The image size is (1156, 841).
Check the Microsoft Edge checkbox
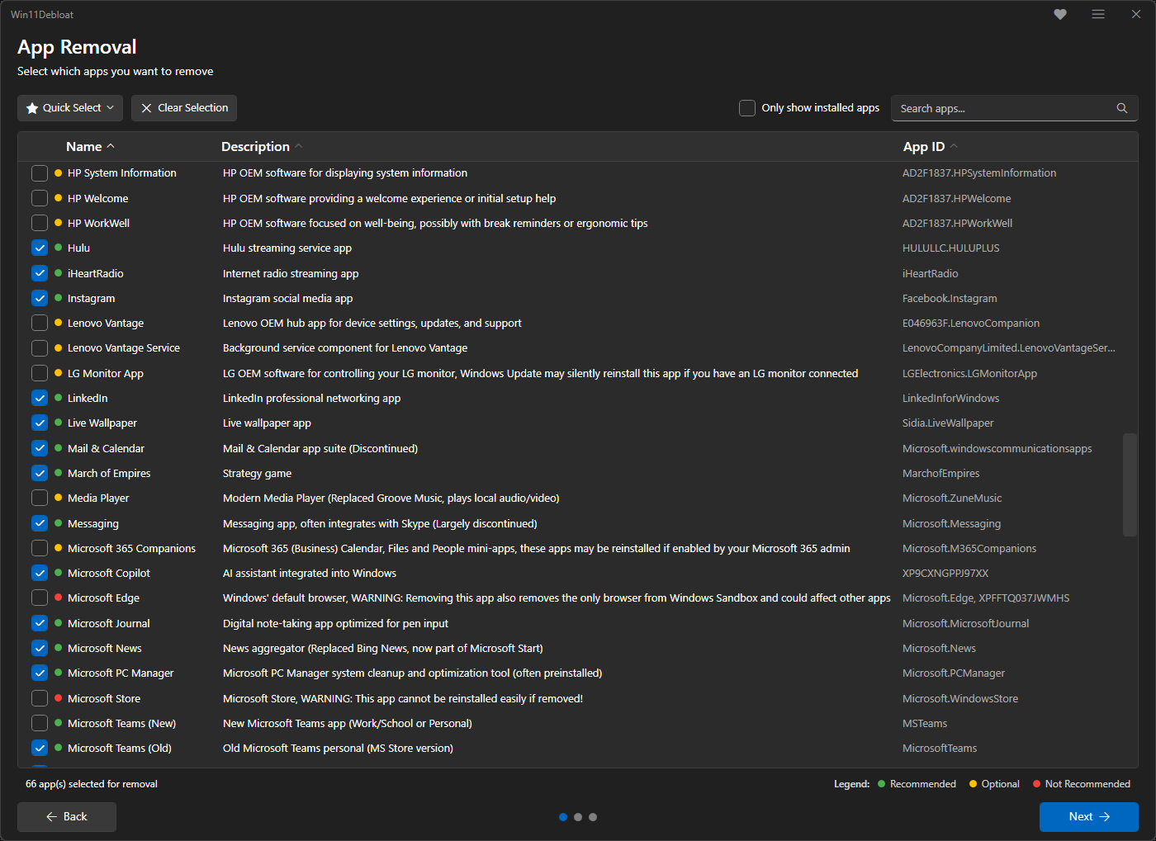pyautogui.click(x=40, y=598)
